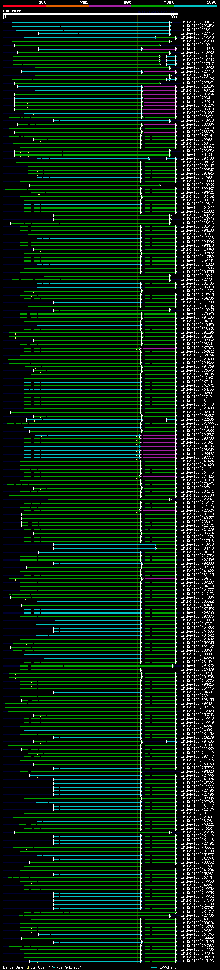The width and height of the screenshot is (220, 970).
Task: Select the UniRef100_Q84TM7 entry
Action: coord(197,321)
